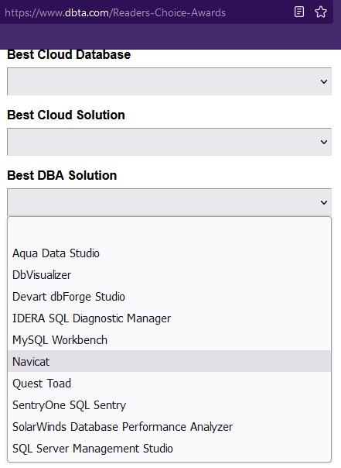Select the blank option in DBA list
341x468 pixels.
[169, 232]
